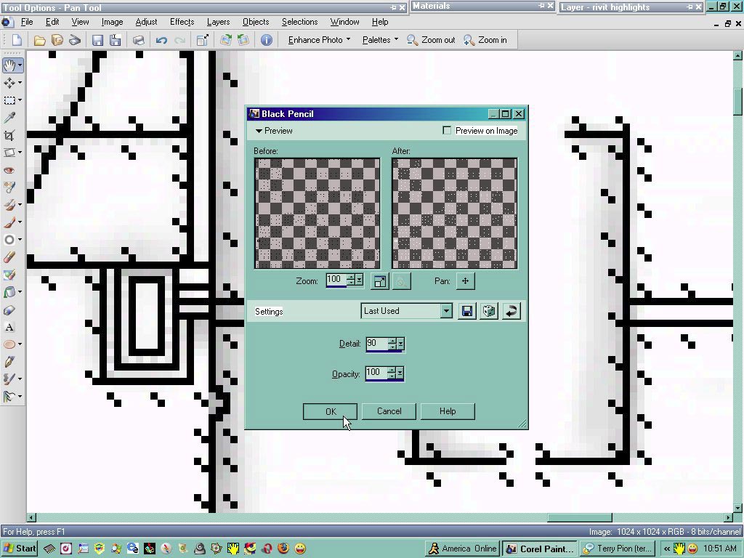Open the Enhance Photo dropdown
The image size is (744, 558).
point(319,41)
